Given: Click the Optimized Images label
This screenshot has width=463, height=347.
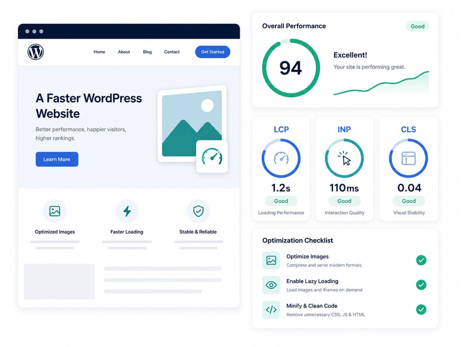Looking at the screenshot, I should [55, 232].
